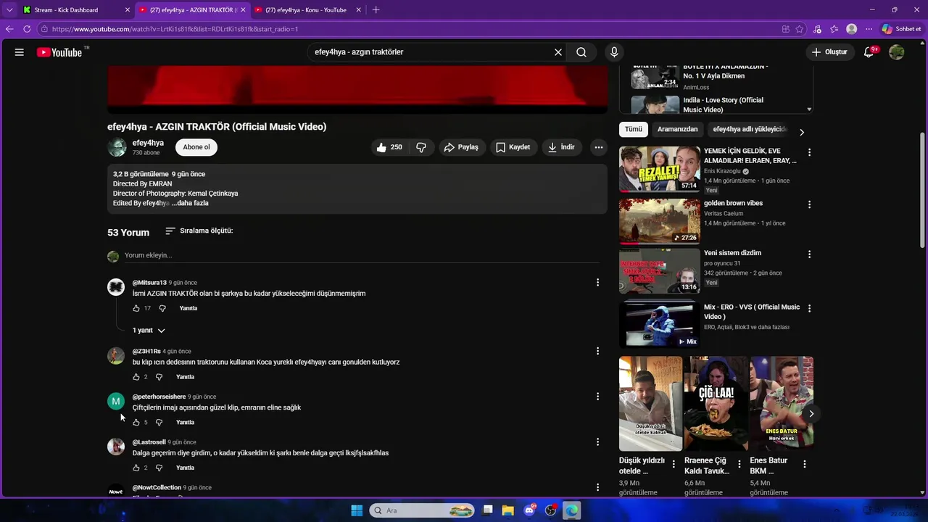Open the OBS Studio taskbar icon

point(550,510)
